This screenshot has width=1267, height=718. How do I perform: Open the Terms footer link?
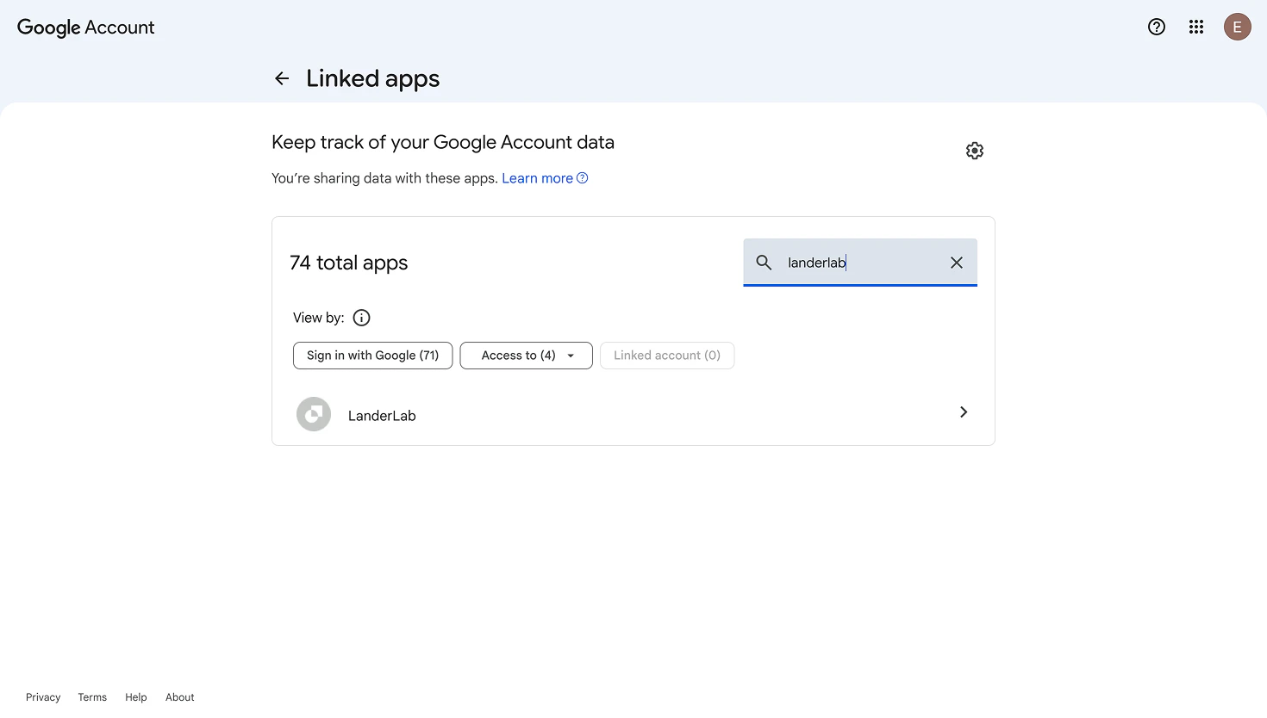(92, 697)
